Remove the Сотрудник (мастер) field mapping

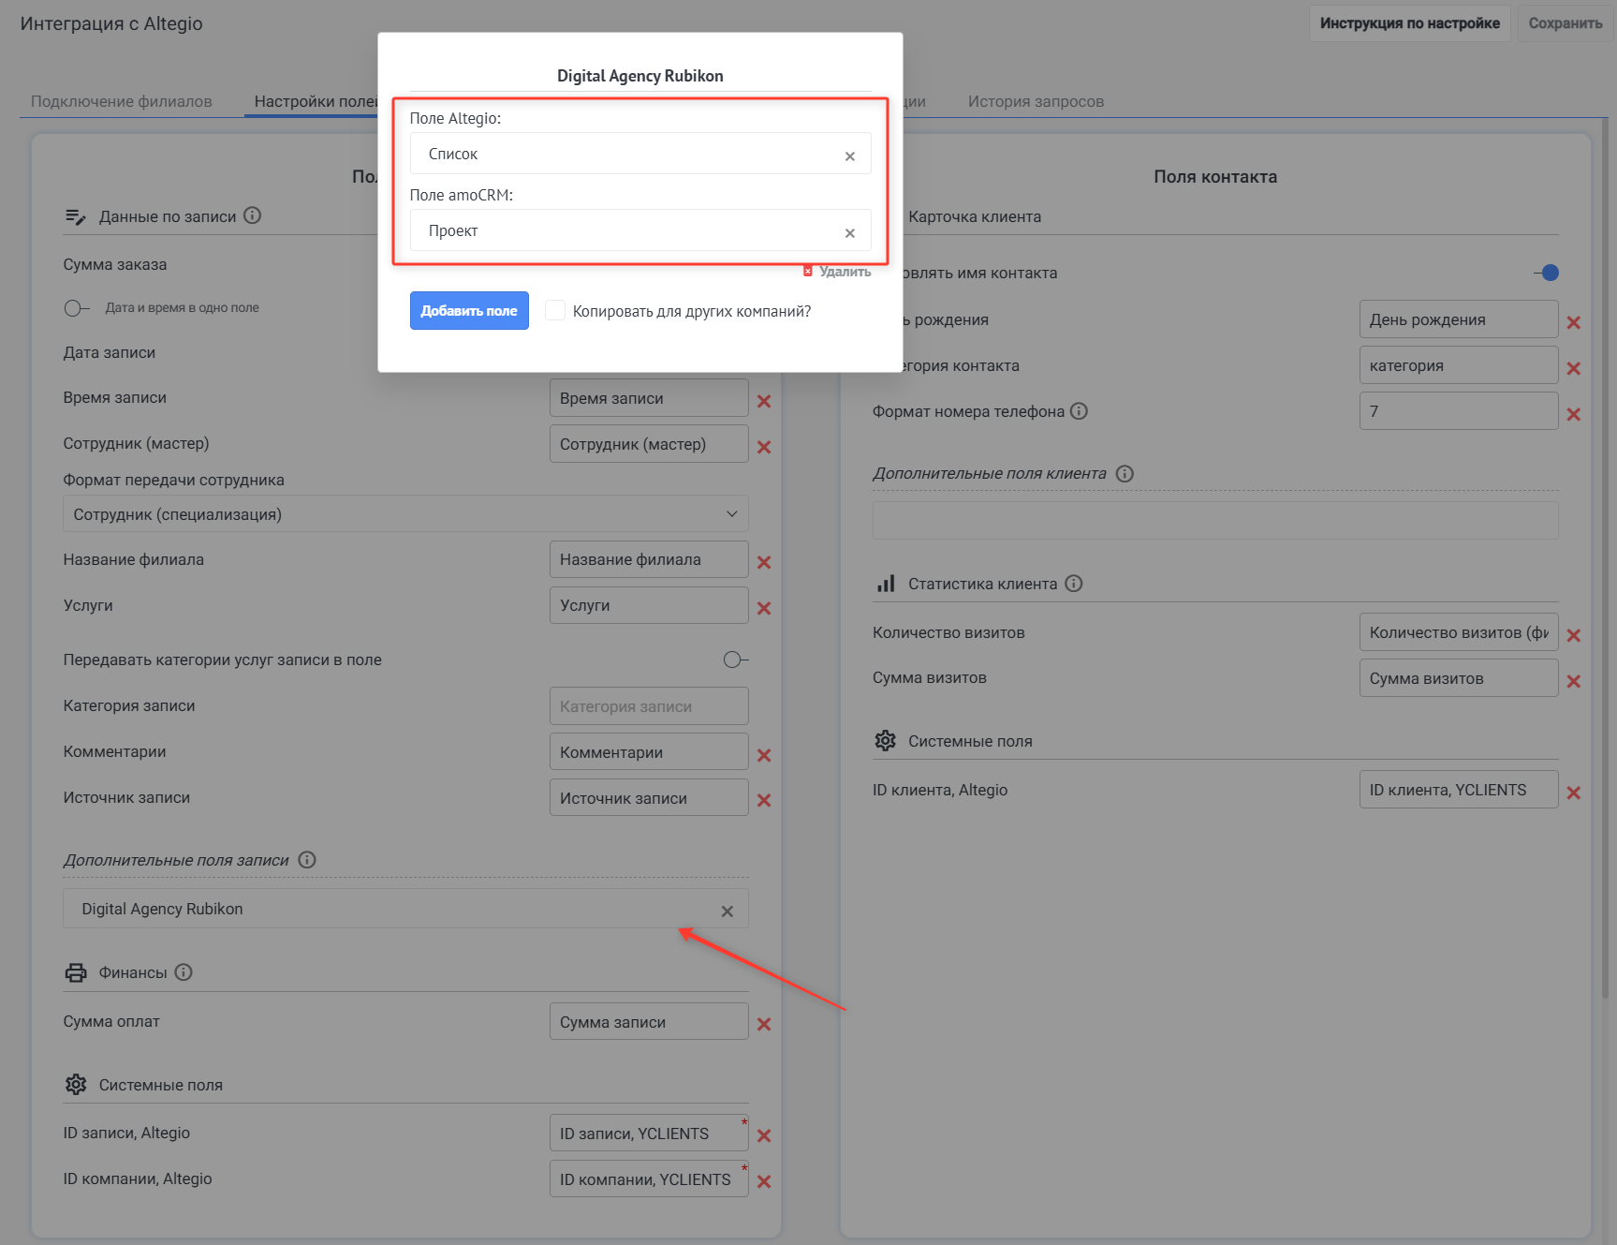[x=764, y=447]
